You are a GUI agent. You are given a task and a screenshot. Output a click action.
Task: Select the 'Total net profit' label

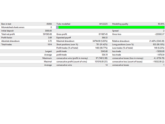(x=8, y=34)
